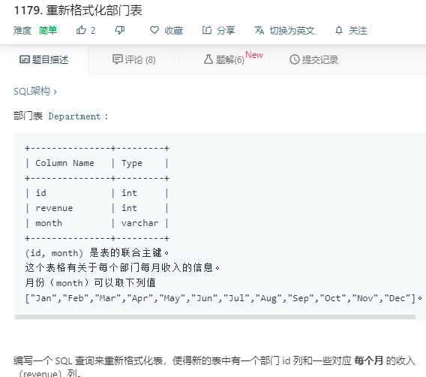Open the 题解(6) solutions tab
Screen dimensions: 426x377
click(224, 59)
